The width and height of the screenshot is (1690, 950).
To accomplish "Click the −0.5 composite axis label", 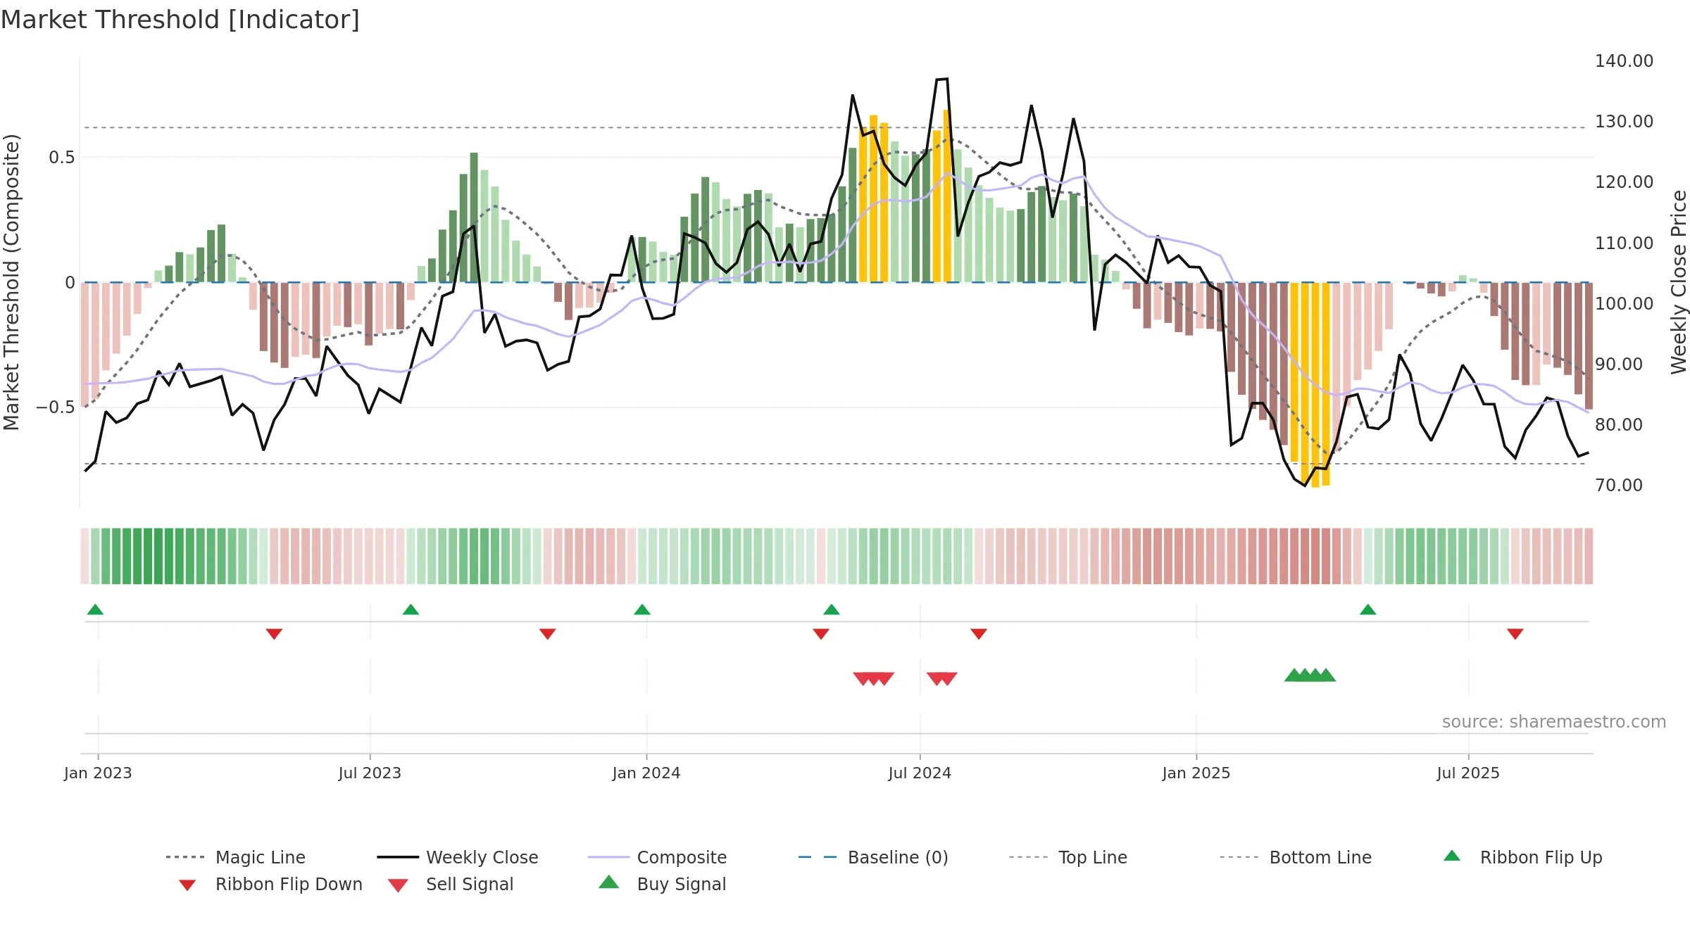I will (56, 407).
